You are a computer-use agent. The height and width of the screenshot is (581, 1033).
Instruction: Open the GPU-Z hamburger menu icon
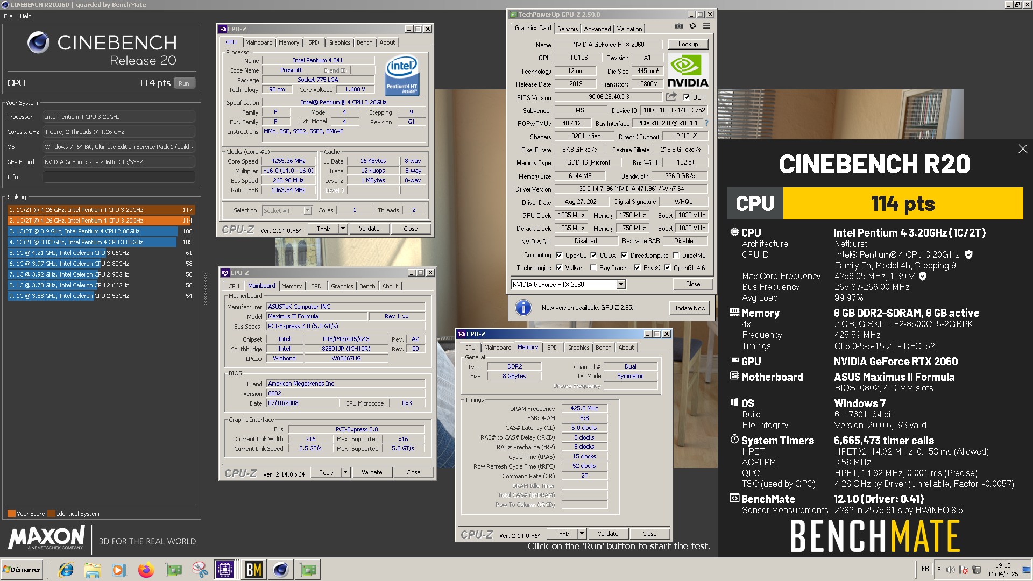[707, 26]
